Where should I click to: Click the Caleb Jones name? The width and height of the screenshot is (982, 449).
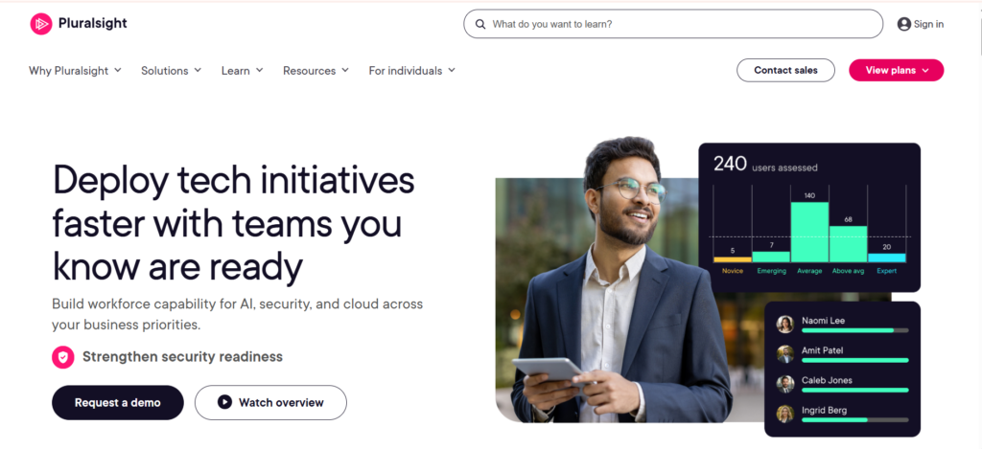point(827,380)
